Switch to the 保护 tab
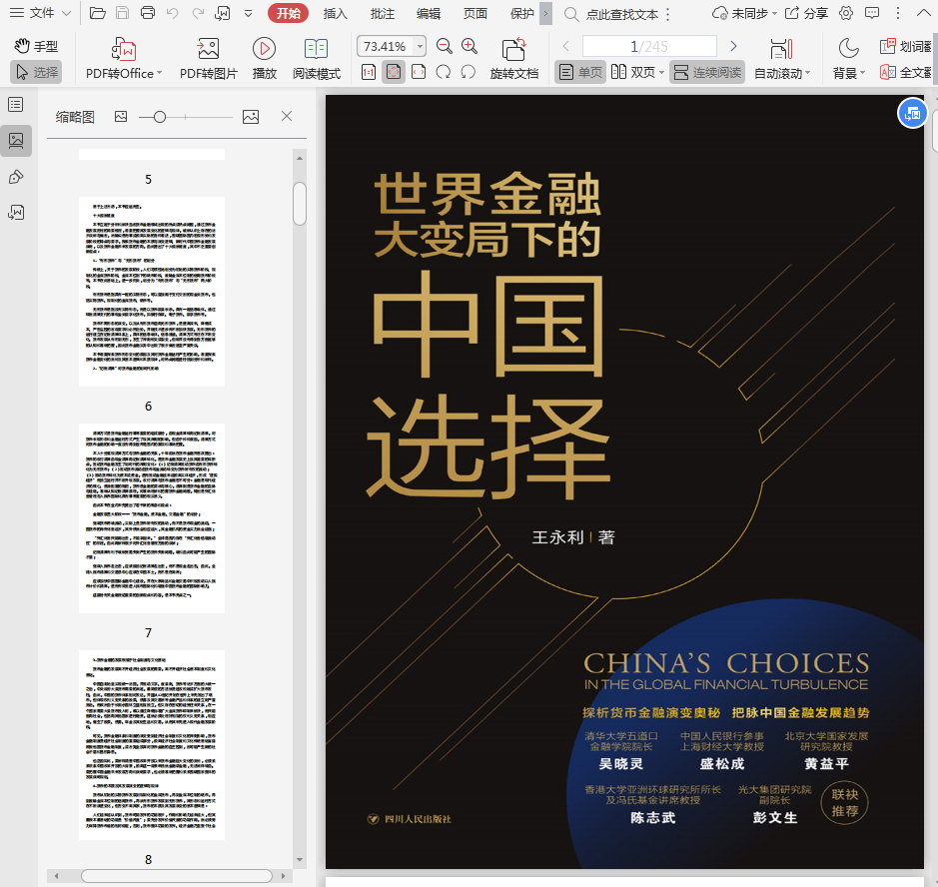Screen dimensions: 938x887 pos(521,13)
